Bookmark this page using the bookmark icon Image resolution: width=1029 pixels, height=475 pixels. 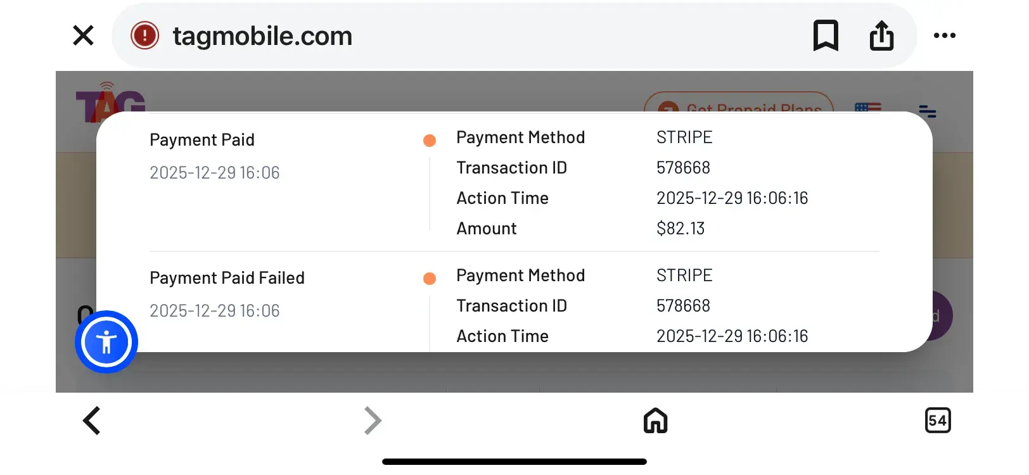pyautogui.click(x=826, y=35)
